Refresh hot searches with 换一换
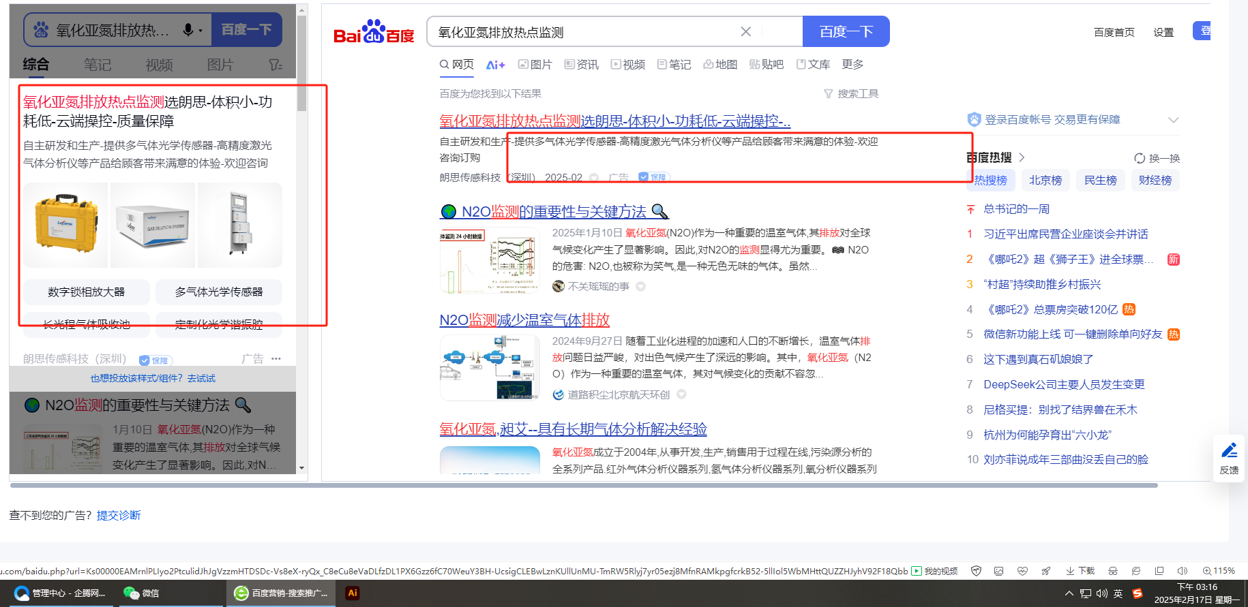 pyautogui.click(x=1157, y=158)
